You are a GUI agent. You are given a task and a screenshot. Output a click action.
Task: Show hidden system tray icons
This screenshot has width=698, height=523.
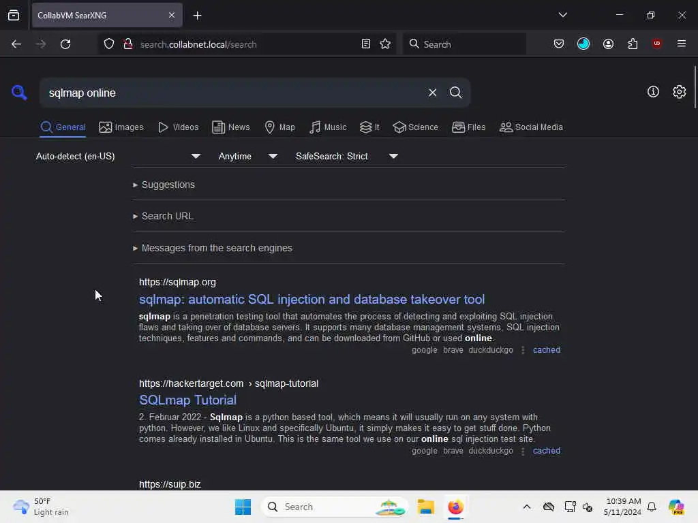tap(527, 507)
